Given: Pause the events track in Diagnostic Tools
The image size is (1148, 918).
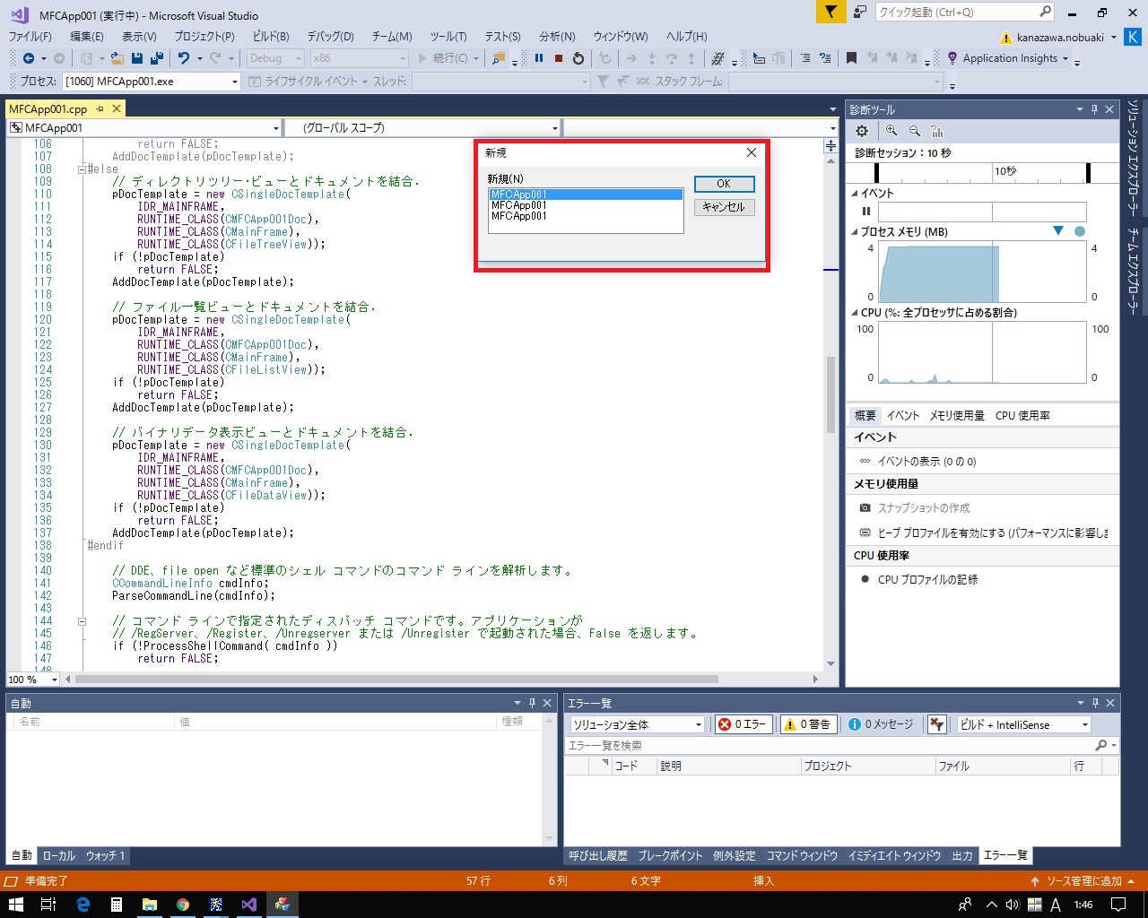Looking at the screenshot, I should pos(866,212).
